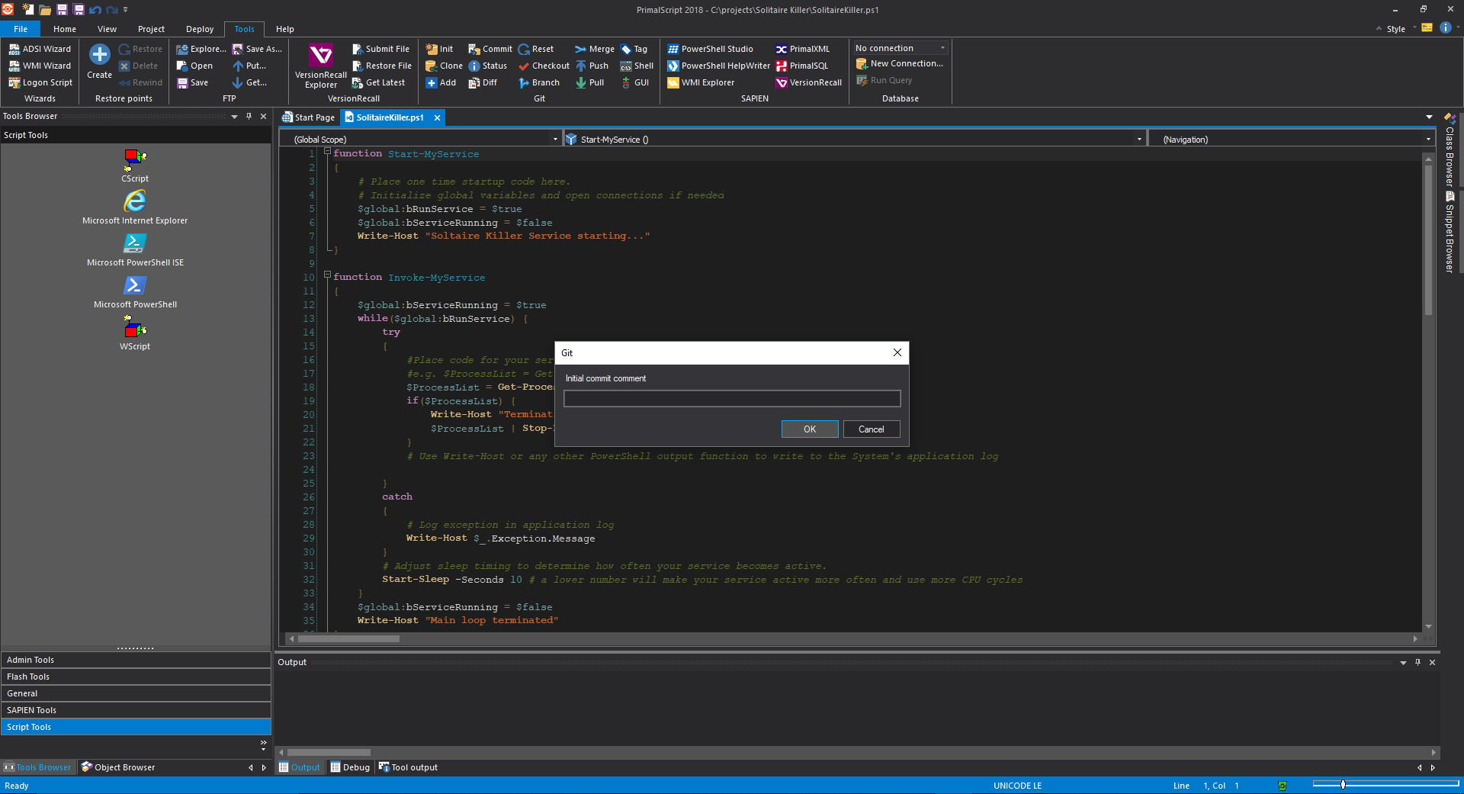The width and height of the screenshot is (1464, 794).
Task: Click Git Merge
Action: (595, 49)
